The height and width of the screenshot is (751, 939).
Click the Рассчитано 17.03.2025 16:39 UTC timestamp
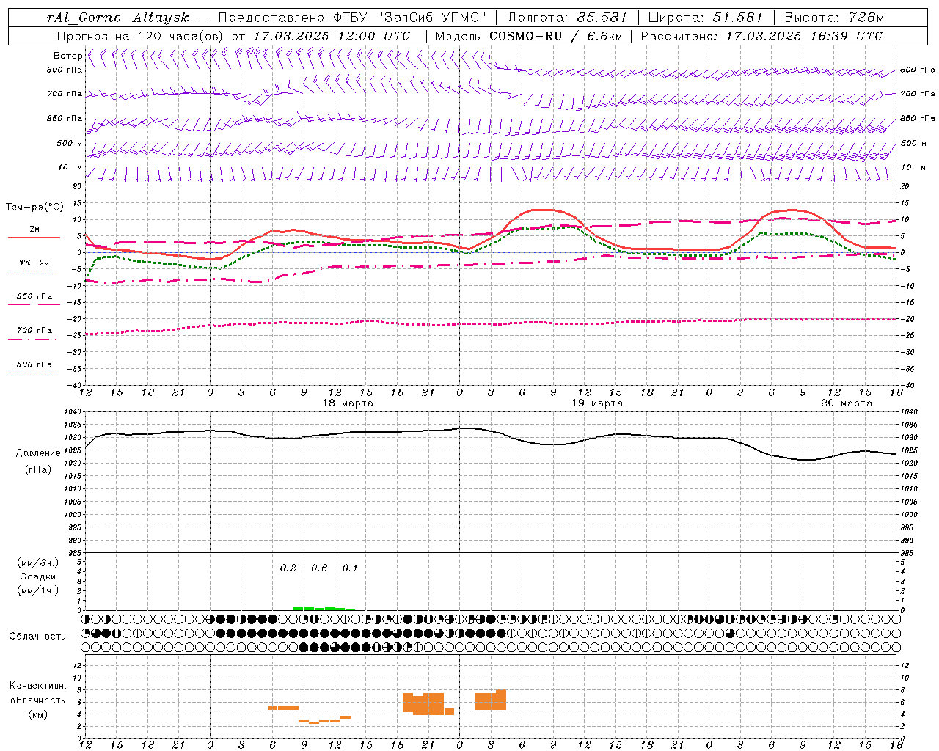(761, 35)
